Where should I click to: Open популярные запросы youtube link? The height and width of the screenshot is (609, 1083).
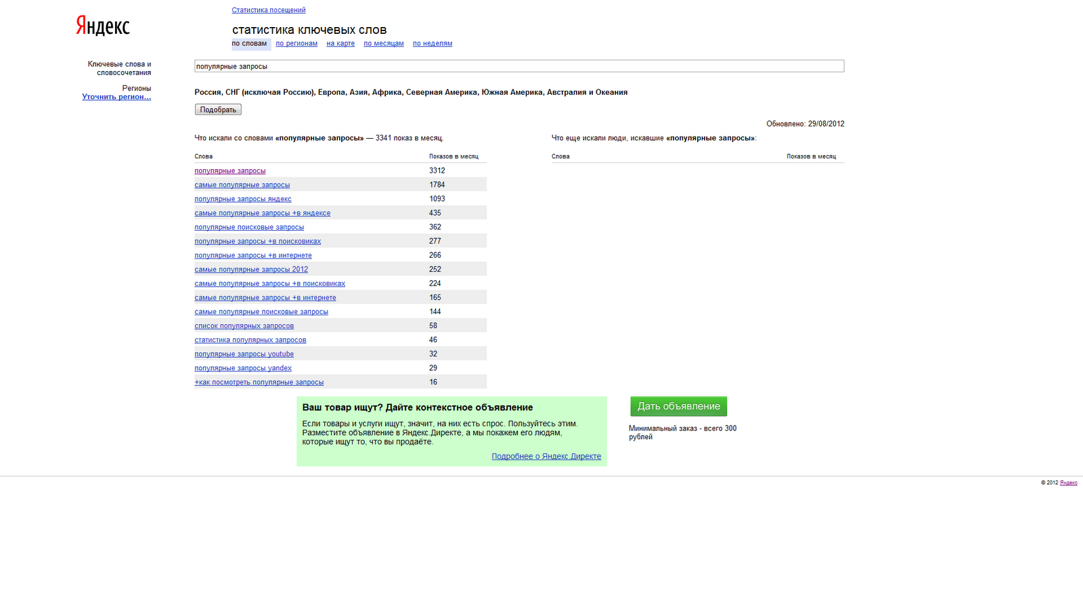[x=244, y=354]
